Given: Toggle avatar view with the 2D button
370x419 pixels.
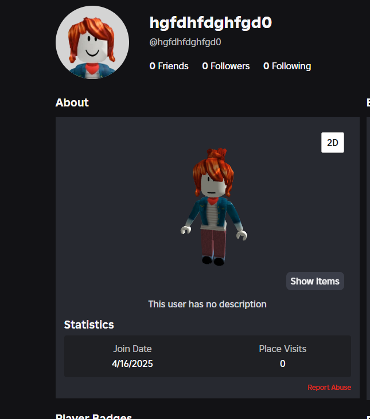Looking at the screenshot, I should [333, 143].
